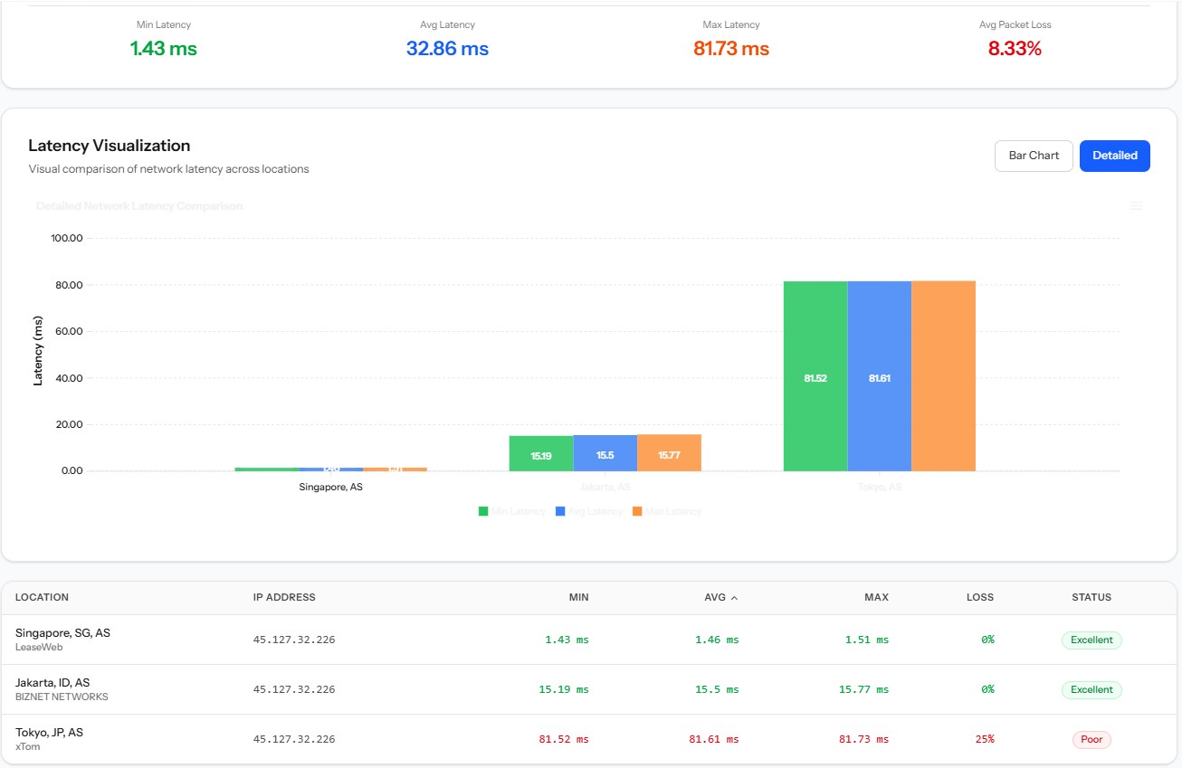Select the Singapore, SG, AS location cell
The image size is (1182, 768).
[62, 633]
